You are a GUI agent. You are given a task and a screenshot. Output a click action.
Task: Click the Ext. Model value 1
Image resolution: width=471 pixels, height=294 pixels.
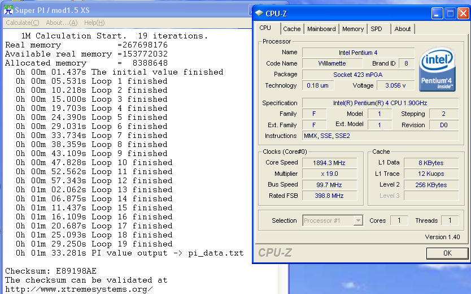pos(380,125)
